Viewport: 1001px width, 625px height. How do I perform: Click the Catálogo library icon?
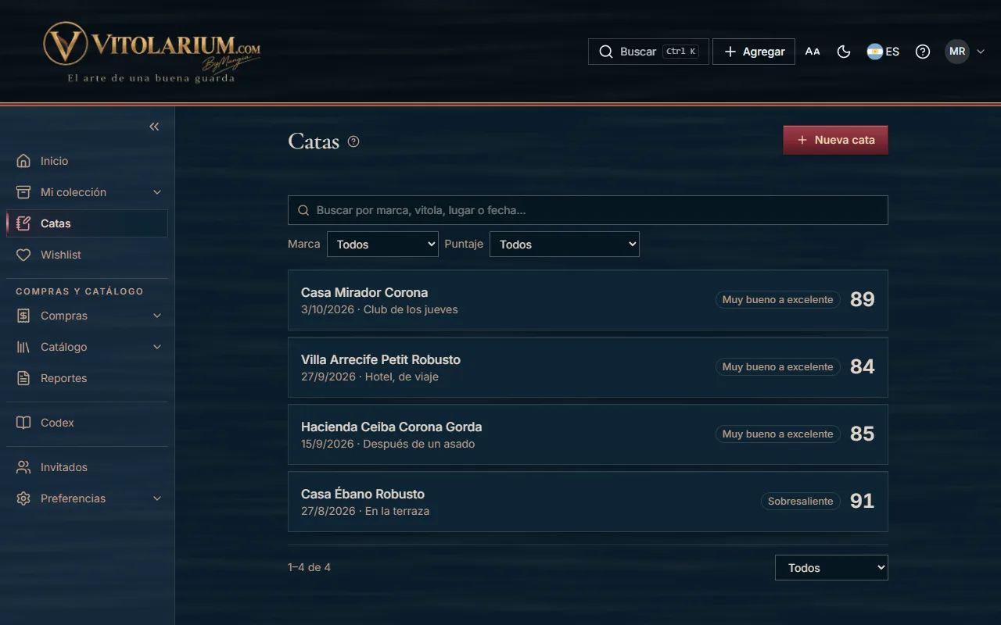pyautogui.click(x=23, y=347)
